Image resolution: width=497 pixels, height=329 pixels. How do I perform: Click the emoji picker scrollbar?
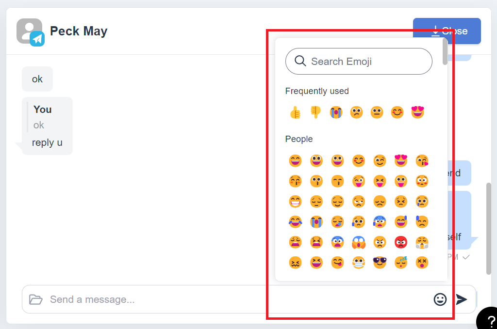pos(445,51)
